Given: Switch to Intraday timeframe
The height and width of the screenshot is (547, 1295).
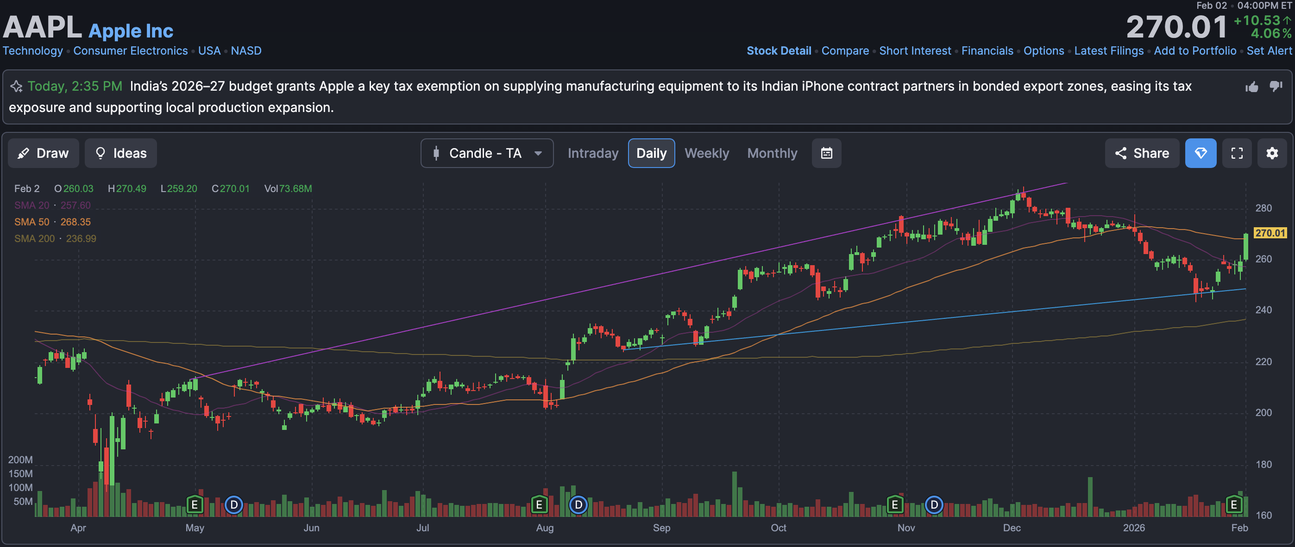Looking at the screenshot, I should point(593,153).
